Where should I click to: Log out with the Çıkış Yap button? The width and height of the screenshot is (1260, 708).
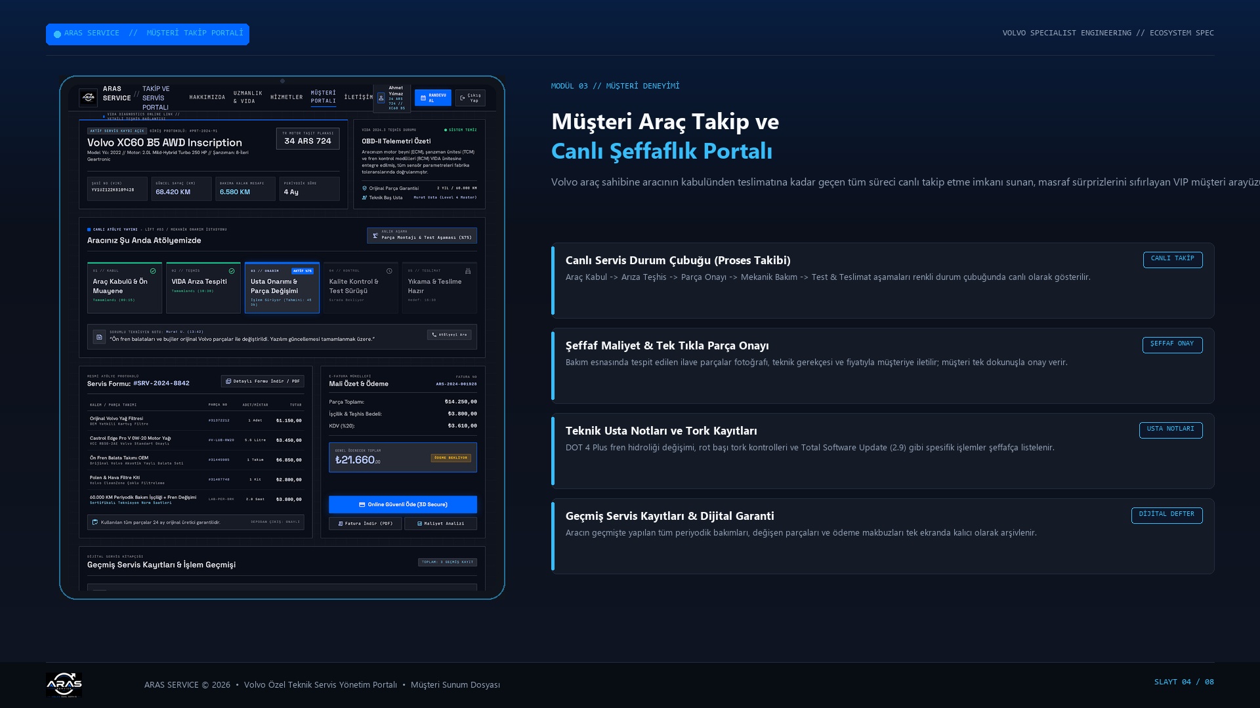471,98
